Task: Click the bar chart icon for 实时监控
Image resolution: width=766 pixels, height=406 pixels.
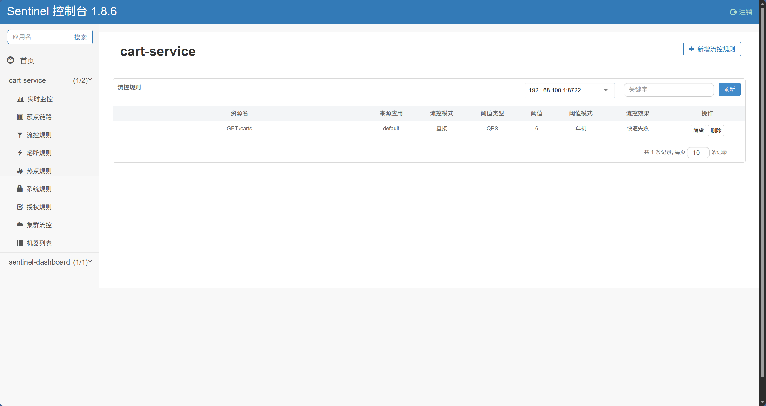Action: (20, 99)
